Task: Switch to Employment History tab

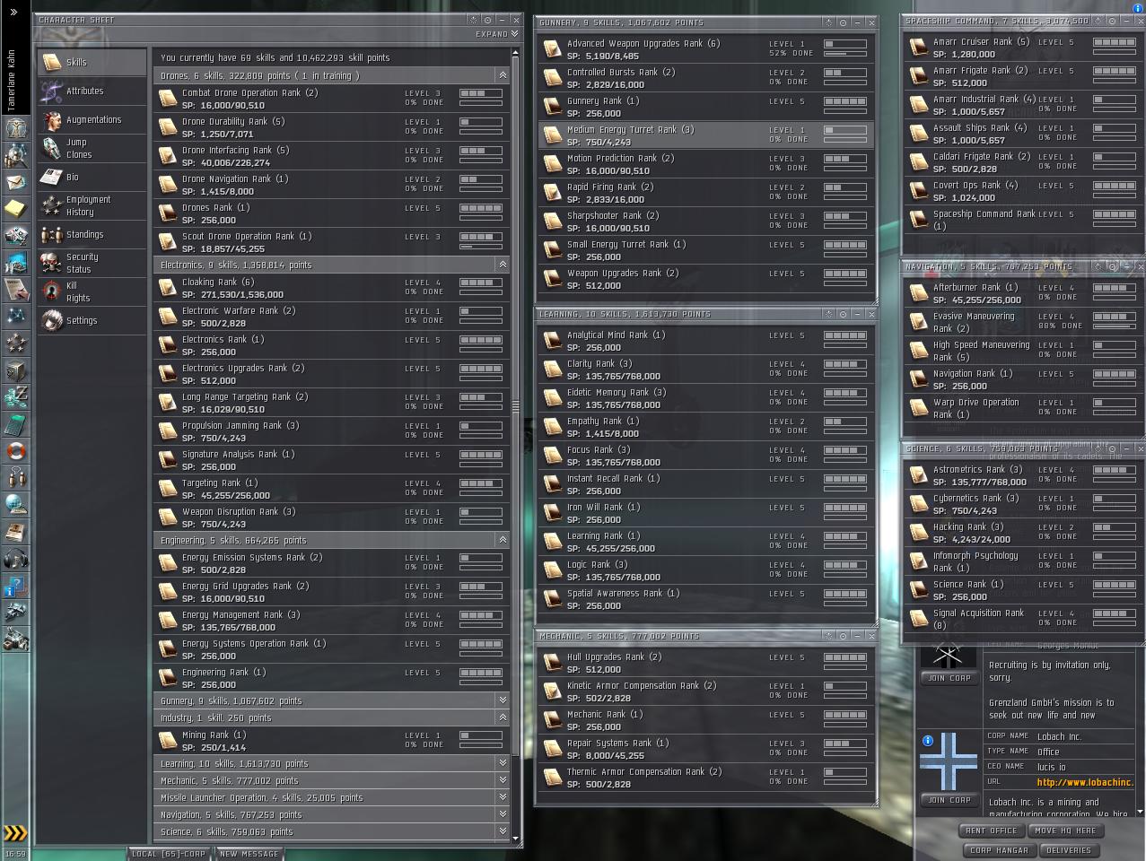Action: tap(92, 205)
